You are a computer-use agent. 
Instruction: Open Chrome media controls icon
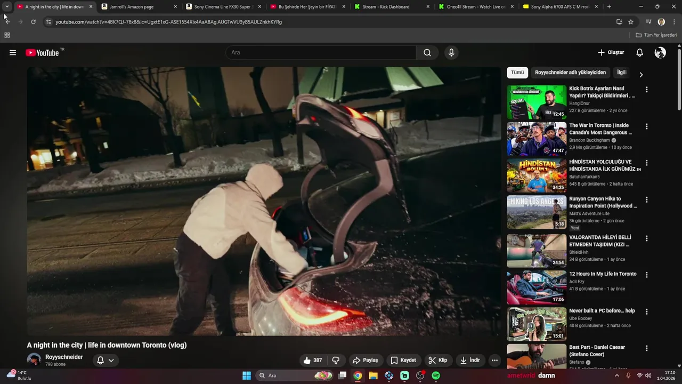pyautogui.click(x=648, y=22)
